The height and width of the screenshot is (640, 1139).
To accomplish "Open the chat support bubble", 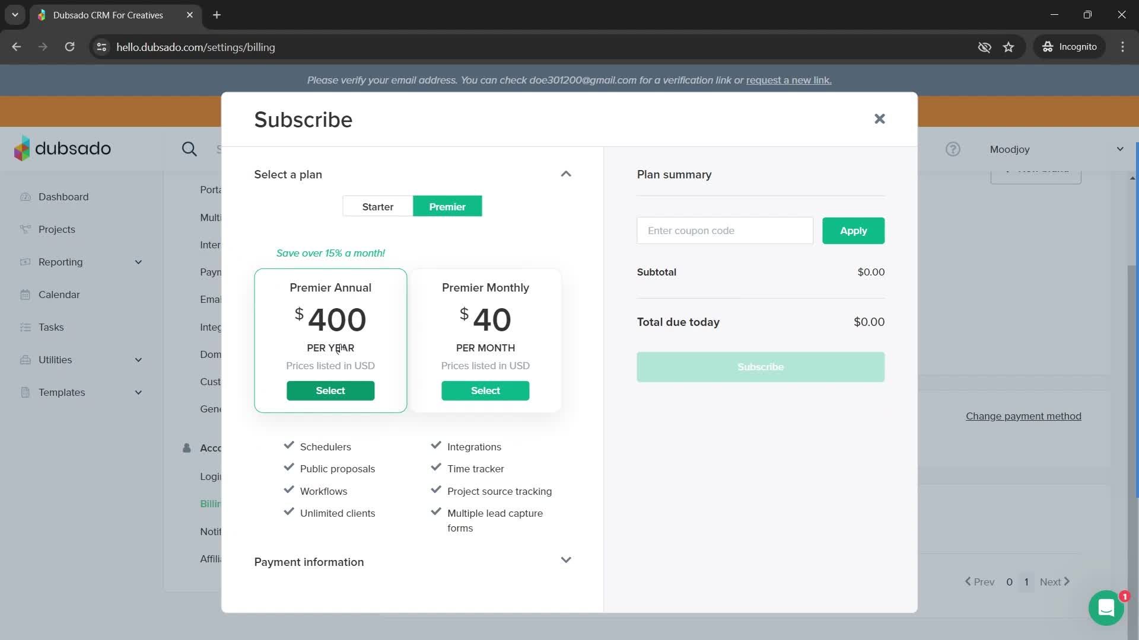I will 1106,608.
